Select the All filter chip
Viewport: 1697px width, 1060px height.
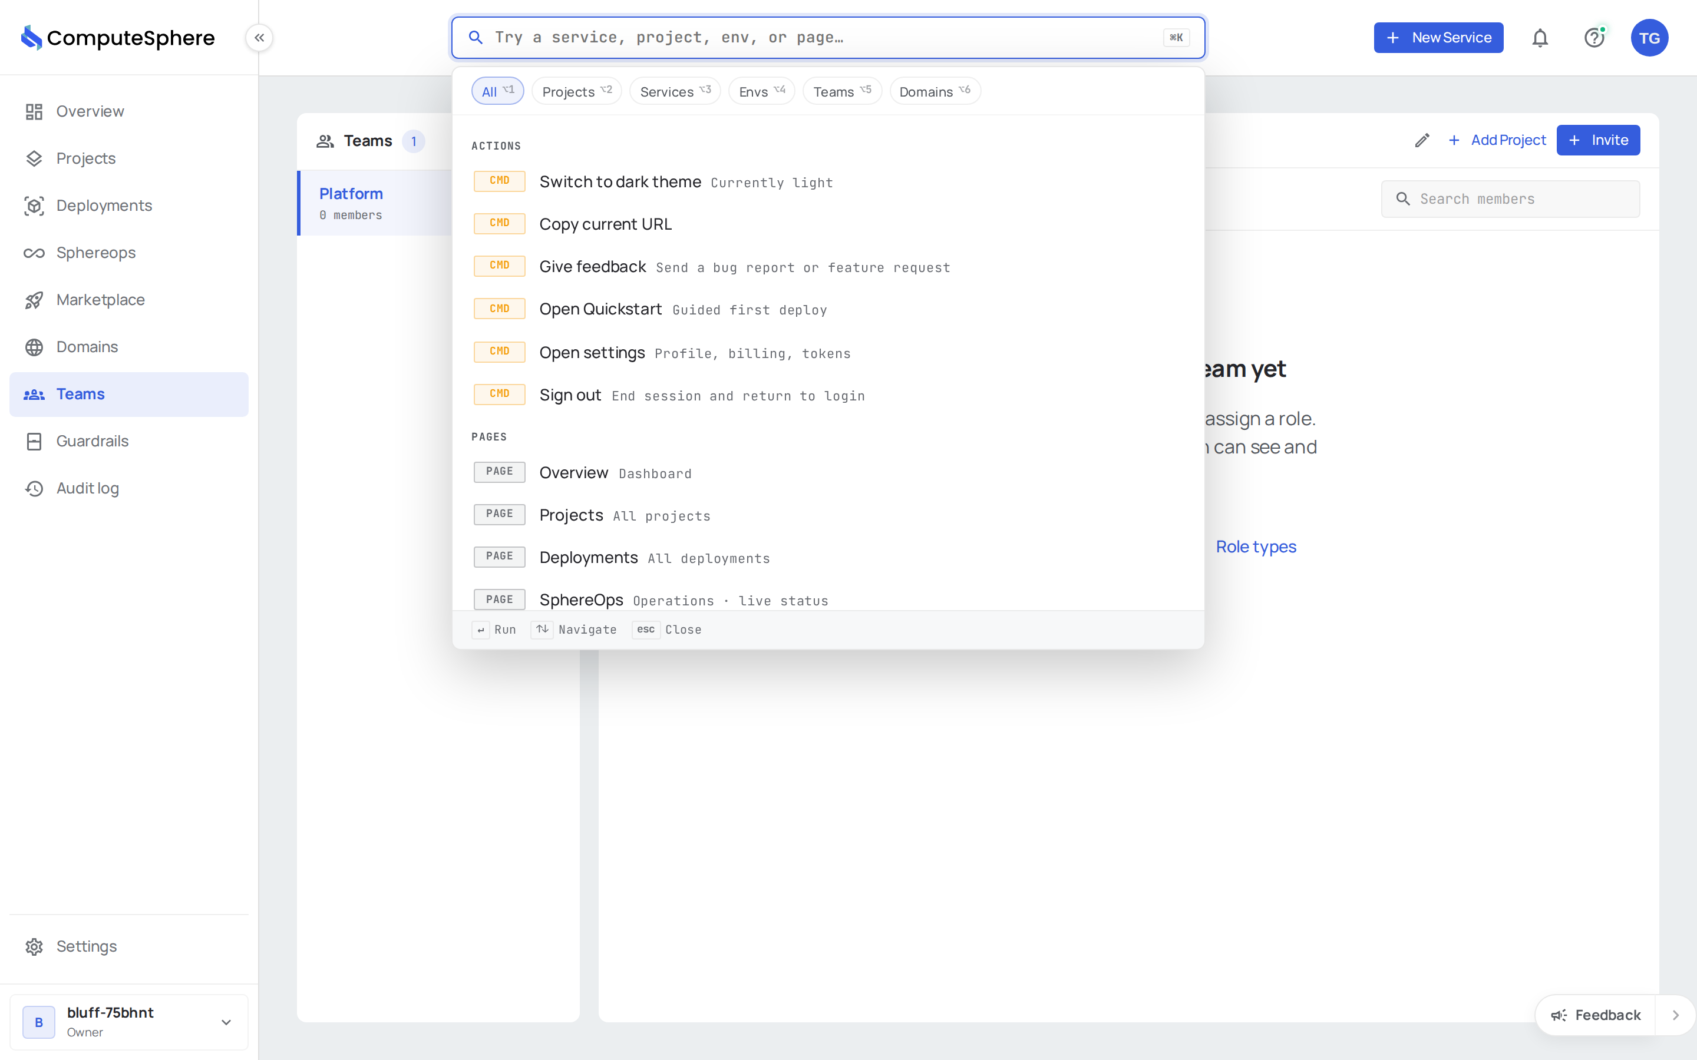click(498, 91)
